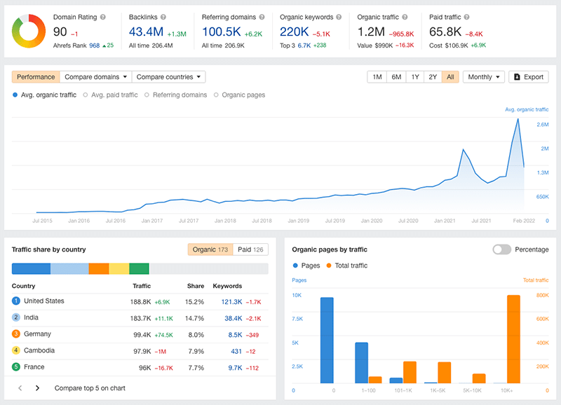561x405 pixels.
Task: Click the Total traffic legend orange dot
Action: [x=329, y=266]
